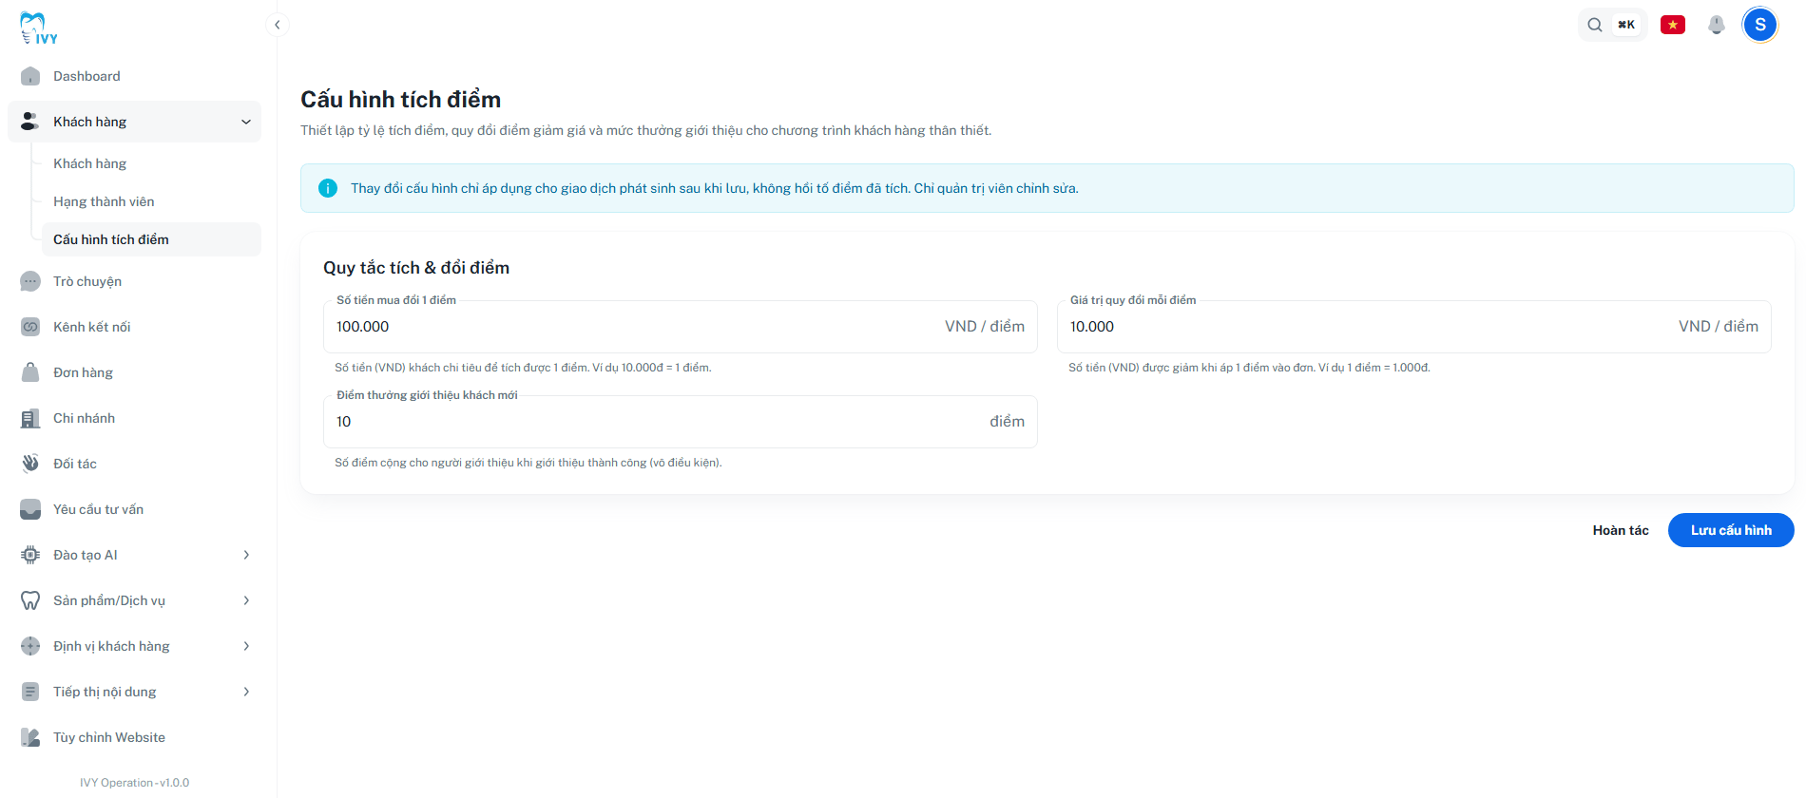Click the Dashboard home icon

30,76
